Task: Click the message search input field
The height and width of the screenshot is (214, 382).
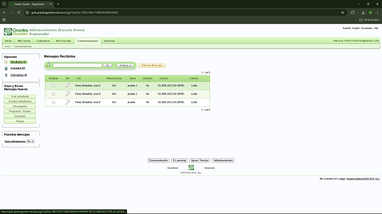Action: pos(77,65)
